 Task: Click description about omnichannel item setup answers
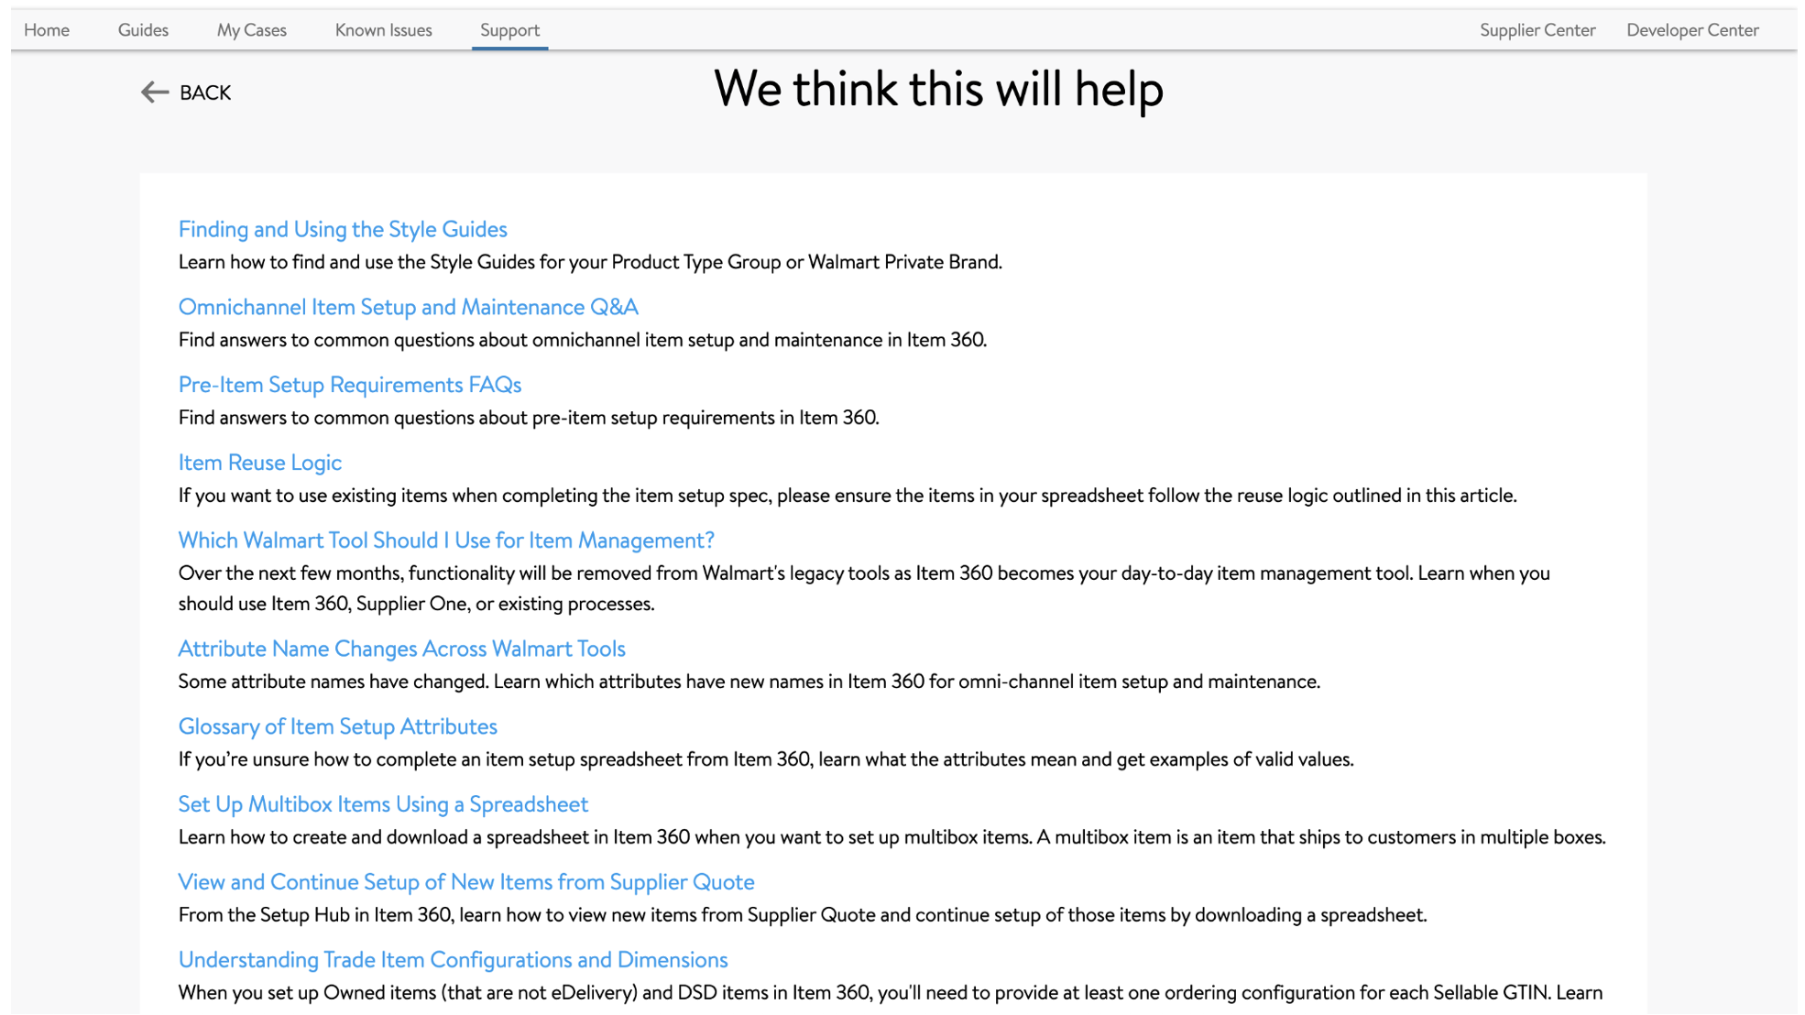[583, 340]
